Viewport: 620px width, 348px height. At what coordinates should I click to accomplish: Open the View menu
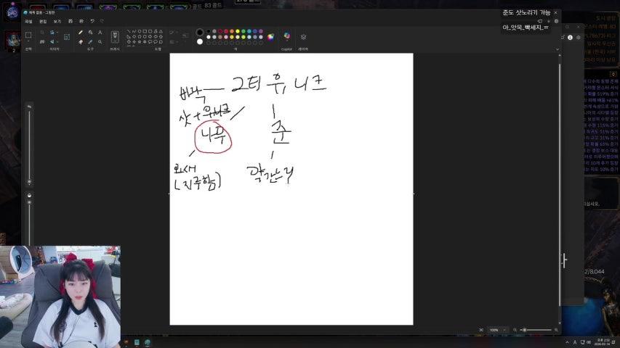tap(57, 21)
